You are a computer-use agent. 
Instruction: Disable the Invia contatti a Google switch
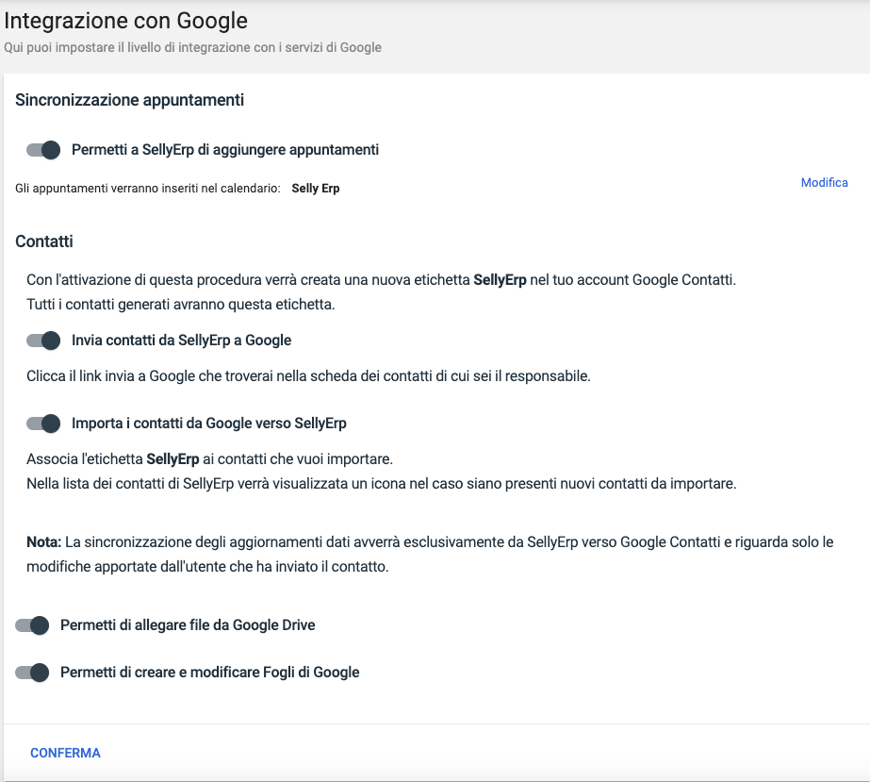click(43, 341)
